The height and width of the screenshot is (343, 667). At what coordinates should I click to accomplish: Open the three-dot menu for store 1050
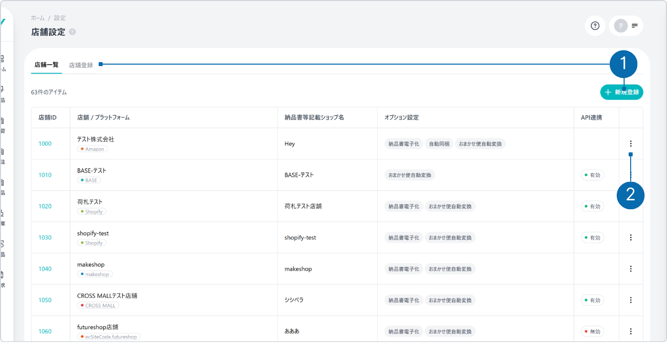tap(631, 300)
